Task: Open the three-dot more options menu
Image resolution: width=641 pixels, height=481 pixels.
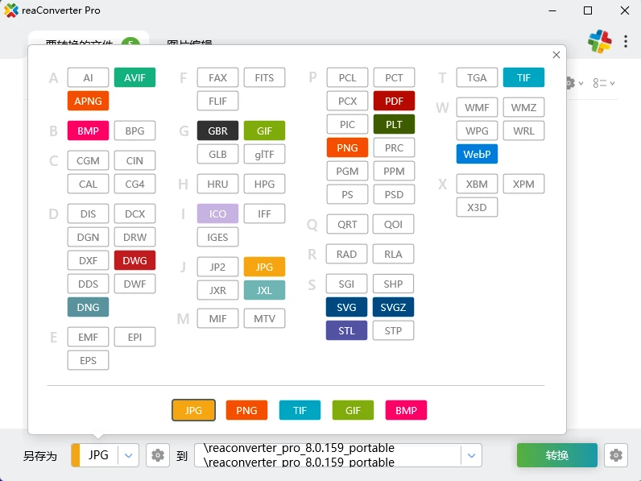Action: coord(626,42)
